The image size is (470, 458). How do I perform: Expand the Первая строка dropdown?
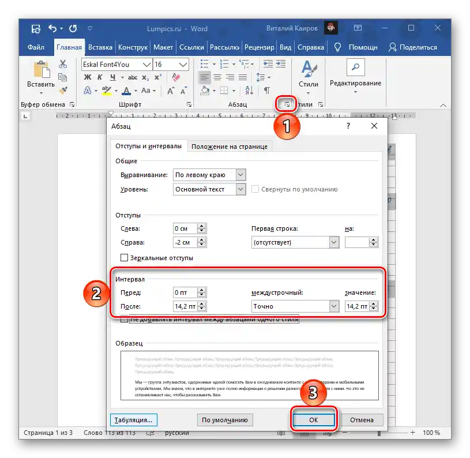(334, 242)
